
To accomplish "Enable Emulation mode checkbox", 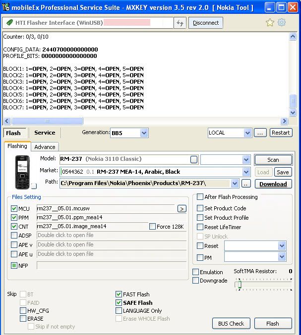I will click(x=195, y=272).
